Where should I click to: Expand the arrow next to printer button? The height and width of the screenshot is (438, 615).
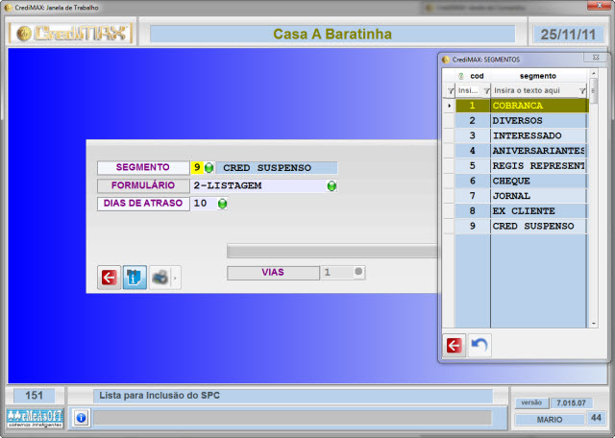coord(176,278)
